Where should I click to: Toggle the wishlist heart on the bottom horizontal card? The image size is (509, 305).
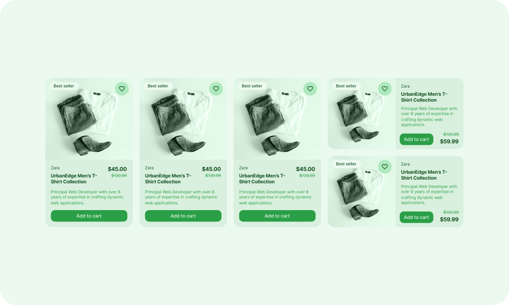pos(385,167)
